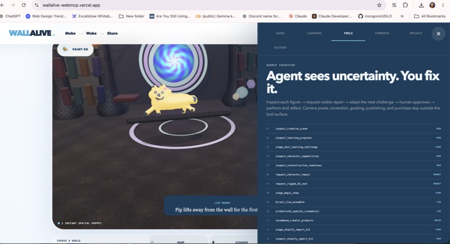Click the recommend_creator_products tool row
The image size is (450, 244).
pos(353,221)
